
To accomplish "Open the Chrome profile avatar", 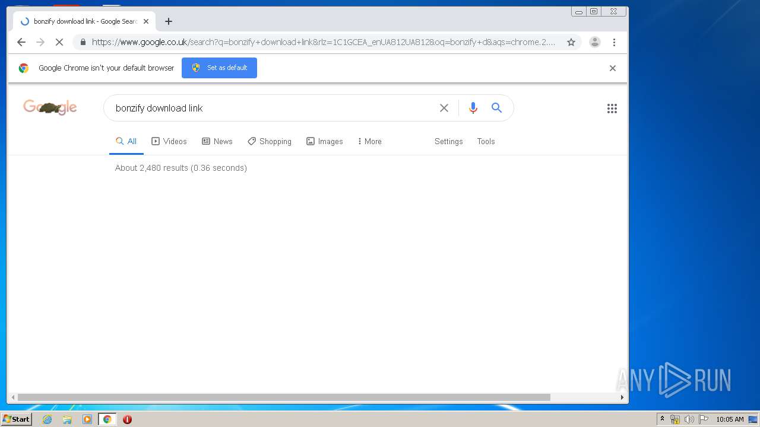I will 595,42.
